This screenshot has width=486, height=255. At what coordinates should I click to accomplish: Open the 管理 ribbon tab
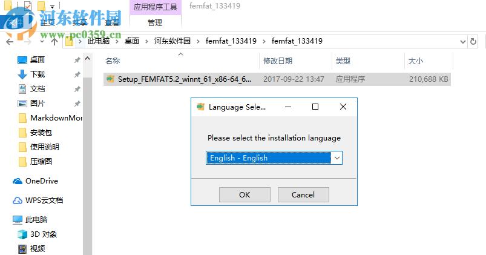tap(155, 22)
